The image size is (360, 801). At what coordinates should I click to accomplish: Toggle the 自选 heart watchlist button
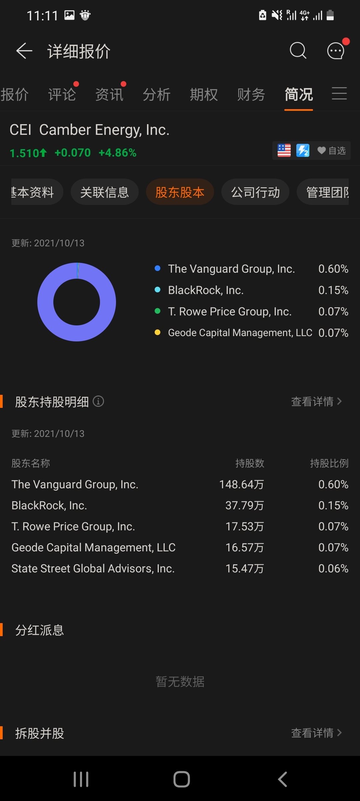click(331, 151)
